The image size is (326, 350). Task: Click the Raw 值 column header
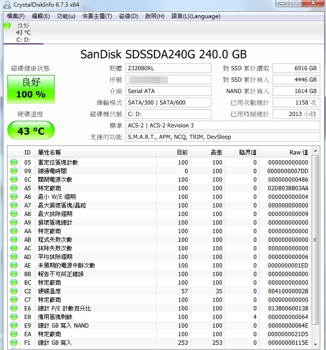coord(285,153)
